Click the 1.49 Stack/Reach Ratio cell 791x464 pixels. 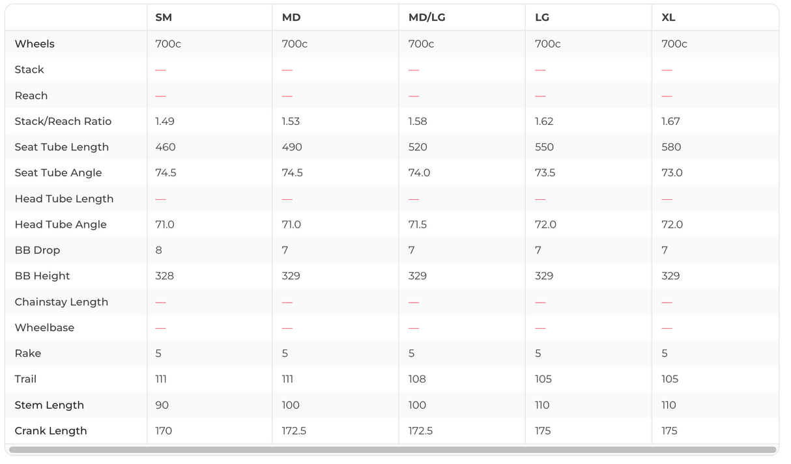(165, 121)
